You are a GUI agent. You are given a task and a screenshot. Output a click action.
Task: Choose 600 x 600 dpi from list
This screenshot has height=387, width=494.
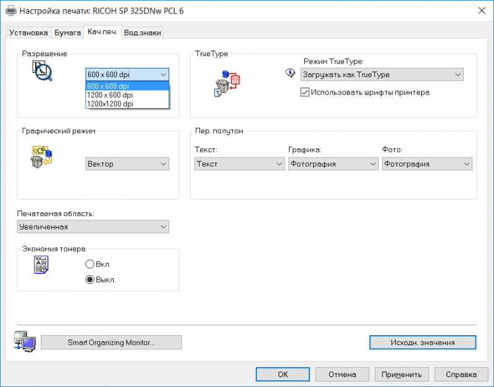coord(127,86)
